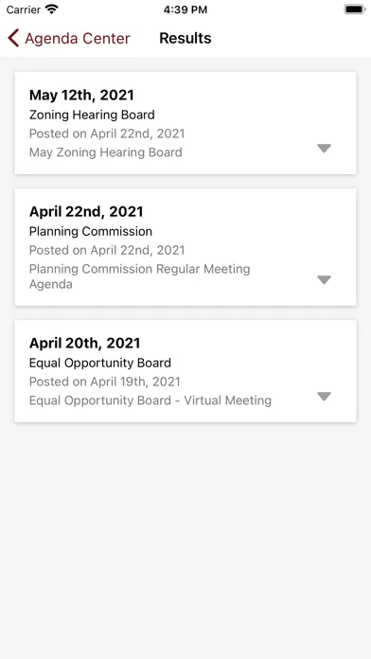The height and width of the screenshot is (659, 371).
Task: Tap the back chevron icon
Action: tap(13, 38)
